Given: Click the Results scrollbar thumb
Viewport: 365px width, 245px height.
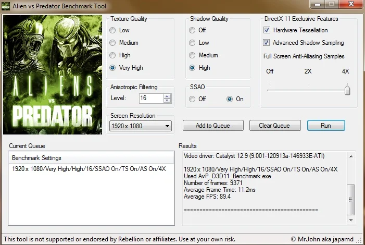Looking at the screenshot, I should point(351,200).
